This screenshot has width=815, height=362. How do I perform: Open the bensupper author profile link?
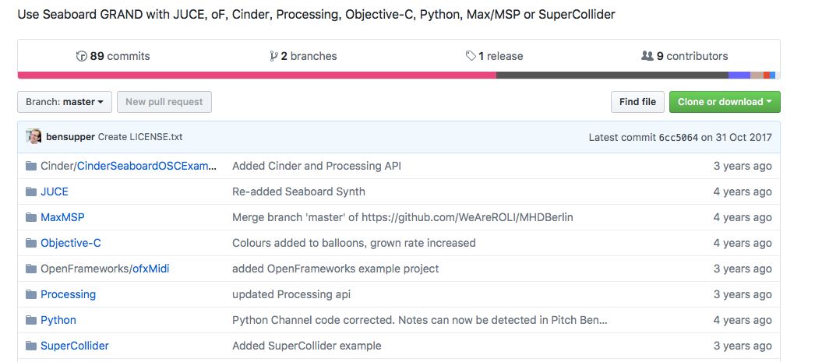click(70, 137)
